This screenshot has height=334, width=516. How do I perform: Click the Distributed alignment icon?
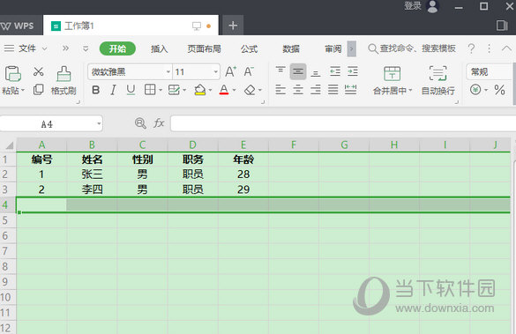(350, 89)
